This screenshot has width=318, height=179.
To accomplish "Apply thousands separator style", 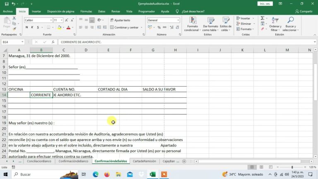I will tap(165, 27).
